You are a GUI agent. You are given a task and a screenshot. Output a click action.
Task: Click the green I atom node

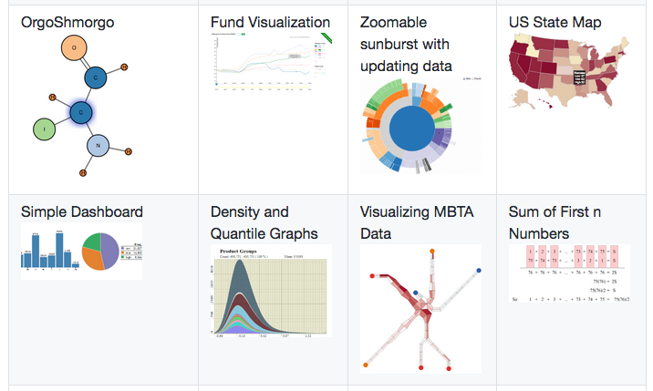45,130
